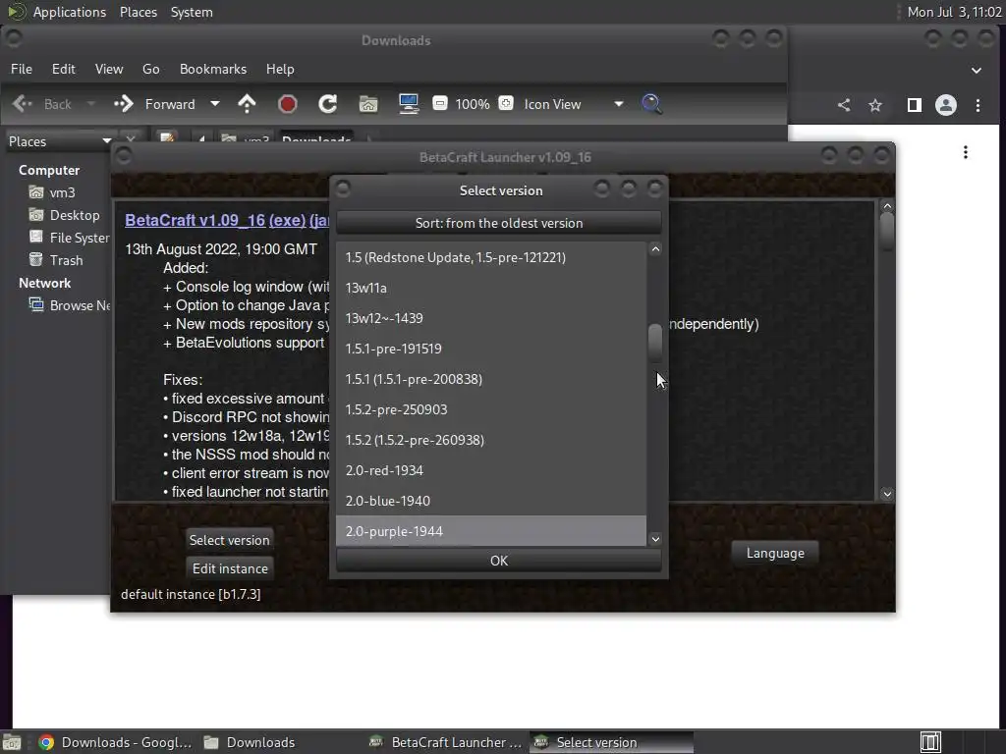Click the zoom in plus icon
This screenshot has width=1006, height=754.
(x=506, y=103)
